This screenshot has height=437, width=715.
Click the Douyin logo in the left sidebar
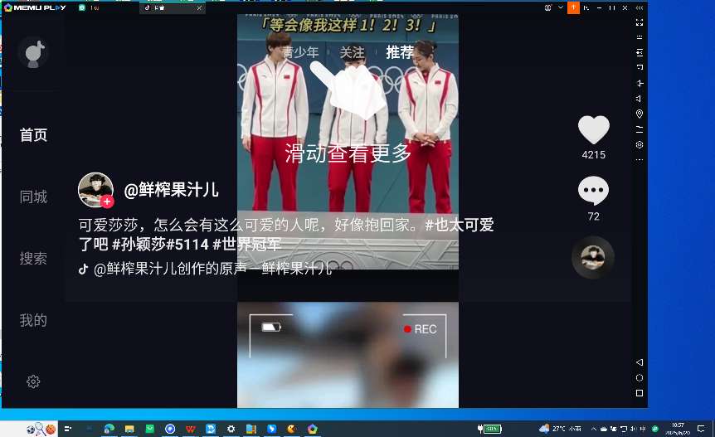click(34, 53)
